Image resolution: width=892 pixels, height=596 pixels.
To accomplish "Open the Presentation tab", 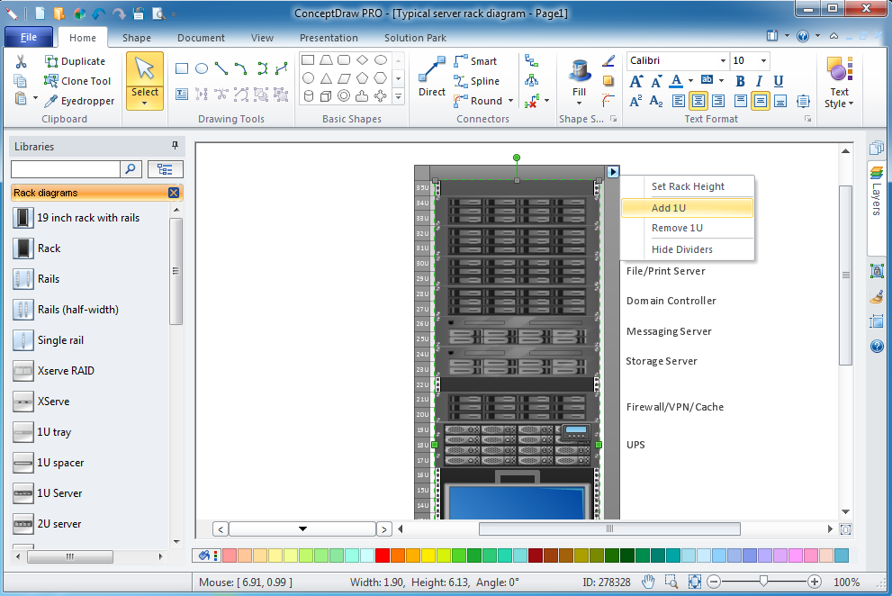I will click(329, 38).
